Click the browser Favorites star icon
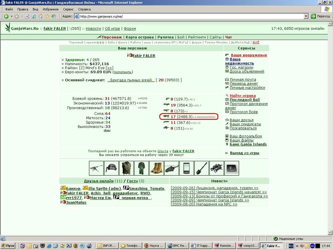 pyautogui.click(x=47, y=16)
